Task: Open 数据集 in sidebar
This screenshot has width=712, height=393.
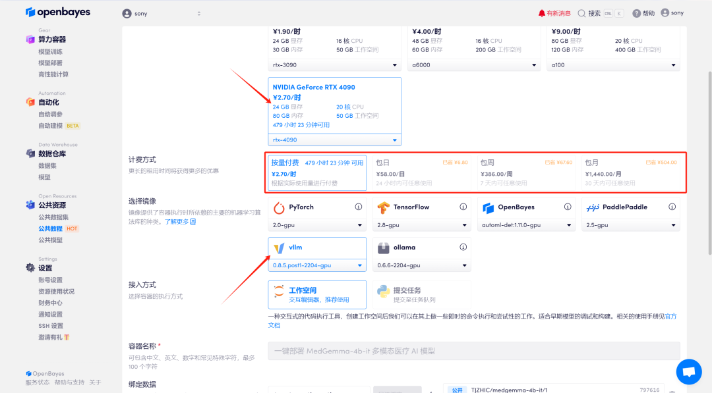Action: click(47, 165)
